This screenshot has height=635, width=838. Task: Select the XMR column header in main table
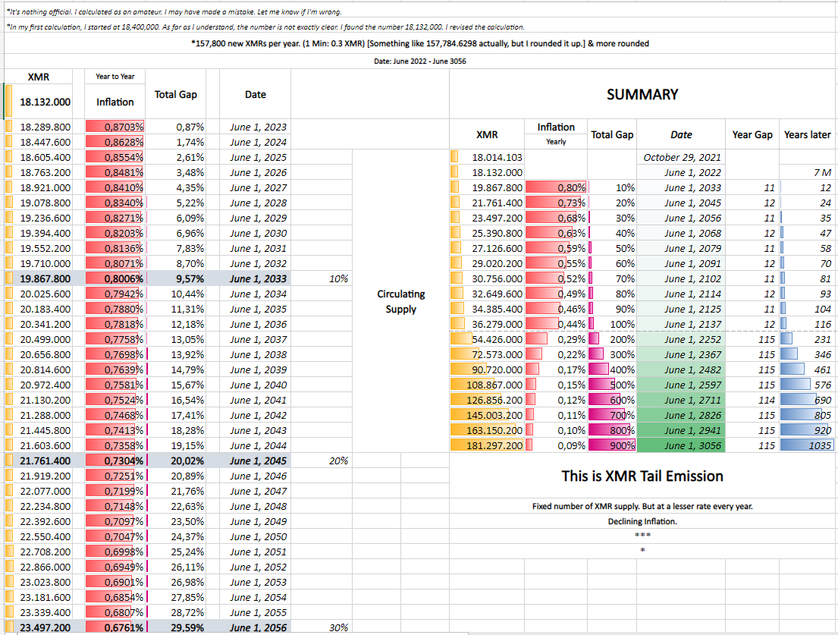(x=38, y=77)
